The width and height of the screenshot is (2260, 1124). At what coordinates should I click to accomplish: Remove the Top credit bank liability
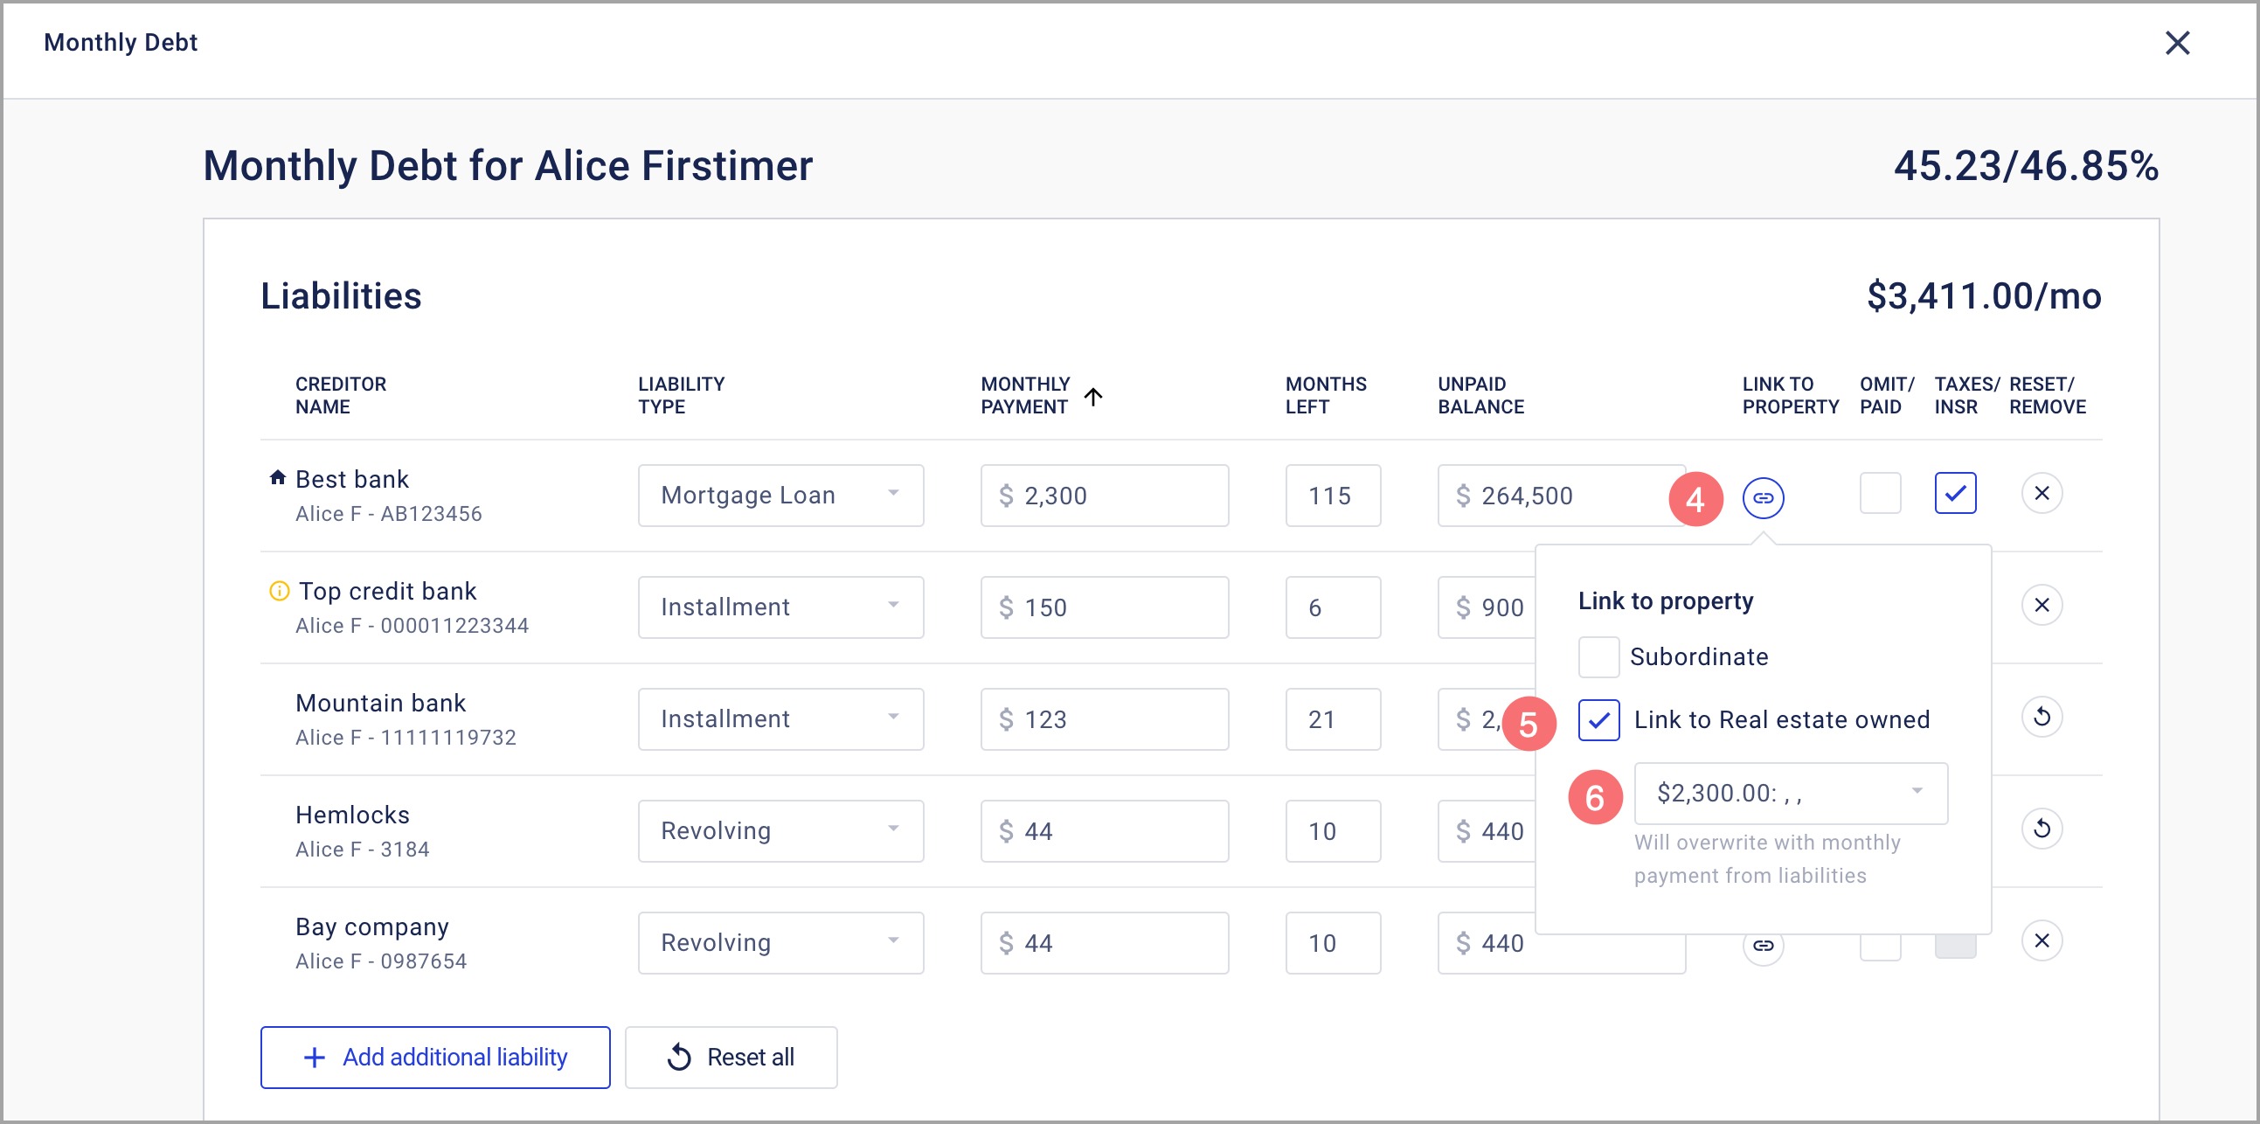(2041, 606)
